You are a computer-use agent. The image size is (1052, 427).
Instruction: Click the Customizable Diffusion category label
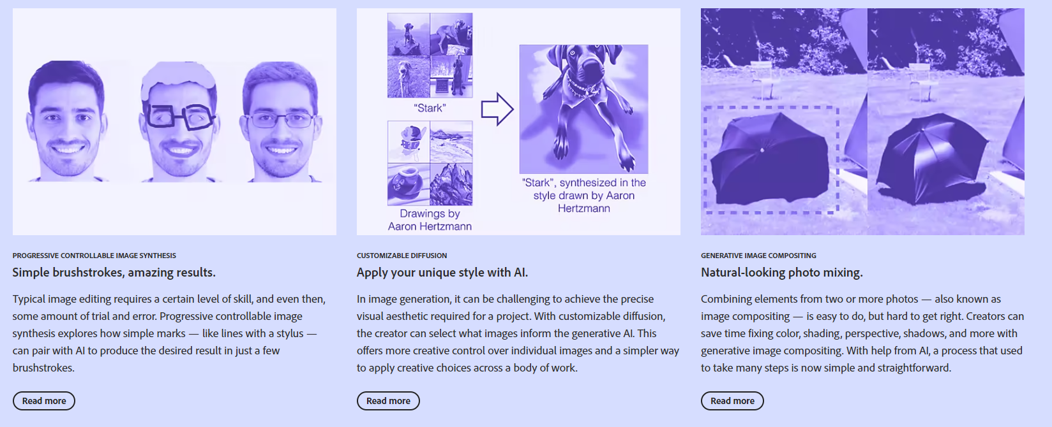coord(402,256)
